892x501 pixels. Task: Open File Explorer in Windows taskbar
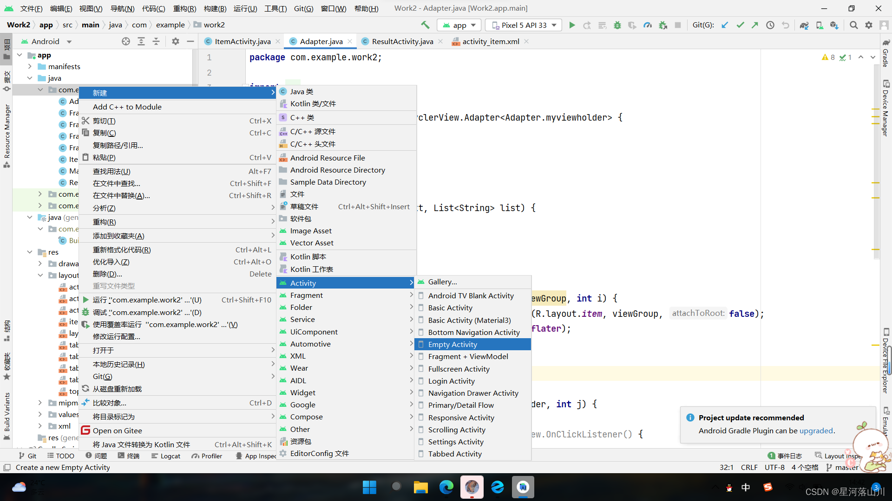click(x=420, y=487)
